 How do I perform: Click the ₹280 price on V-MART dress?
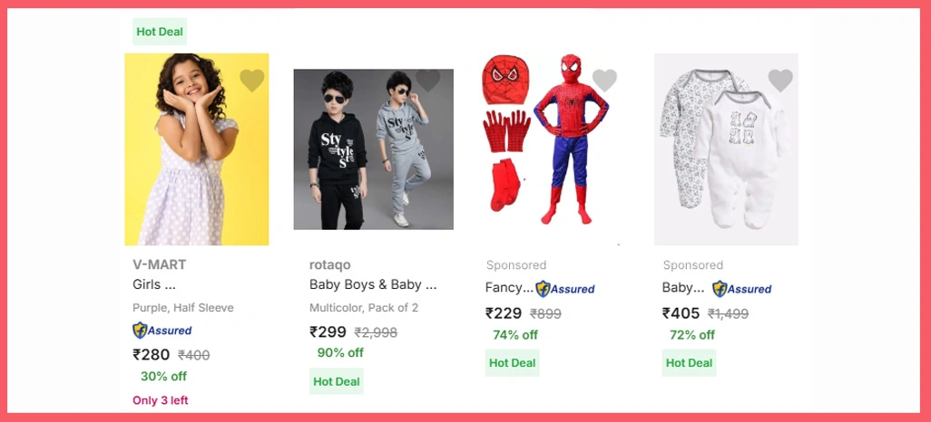(152, 354)
